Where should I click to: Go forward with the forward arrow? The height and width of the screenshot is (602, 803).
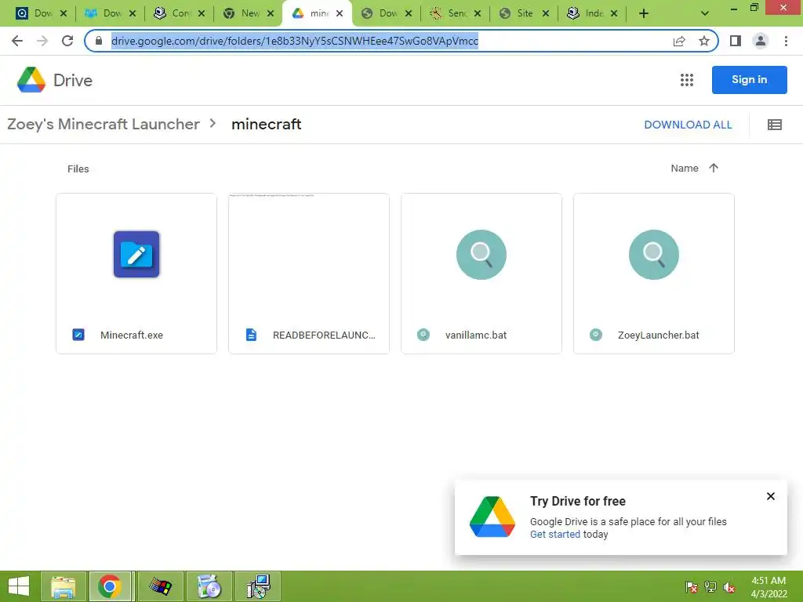tap(42, 41)
